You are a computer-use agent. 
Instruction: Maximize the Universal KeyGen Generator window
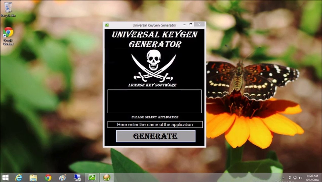point(191,25)
